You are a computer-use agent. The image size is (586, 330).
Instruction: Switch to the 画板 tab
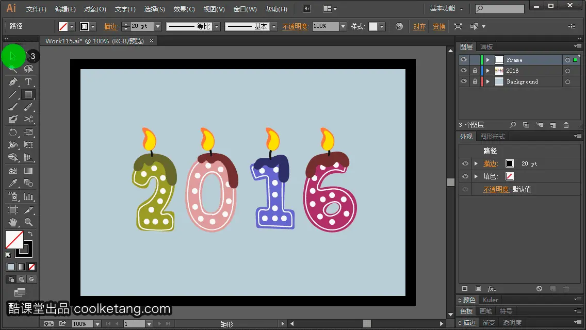pos(486,47)
